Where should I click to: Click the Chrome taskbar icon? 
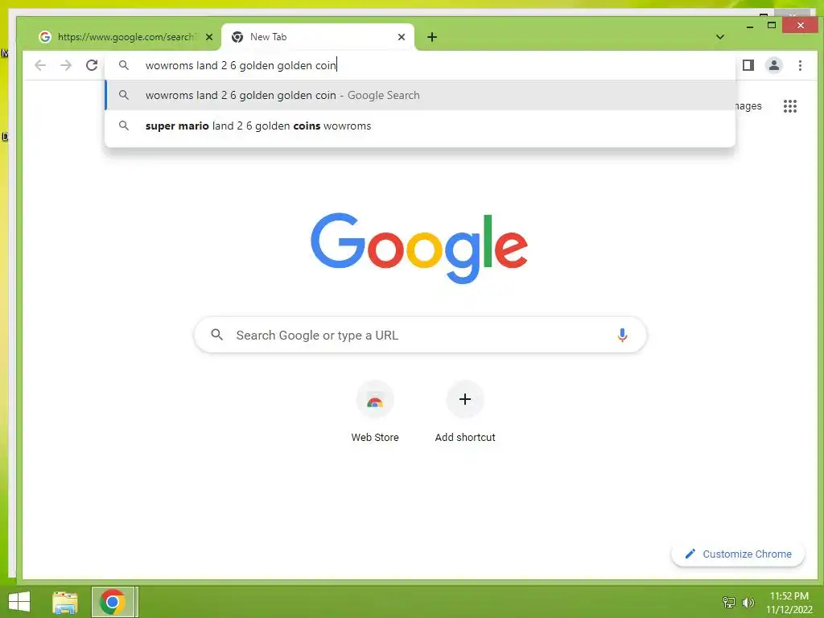113,602
